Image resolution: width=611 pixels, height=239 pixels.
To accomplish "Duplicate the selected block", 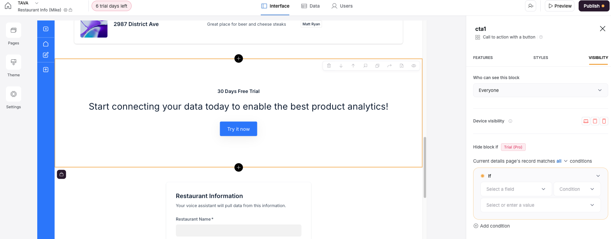I will coord(377,66).
